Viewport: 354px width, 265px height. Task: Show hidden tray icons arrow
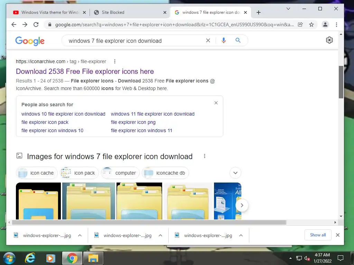[290, 258]
